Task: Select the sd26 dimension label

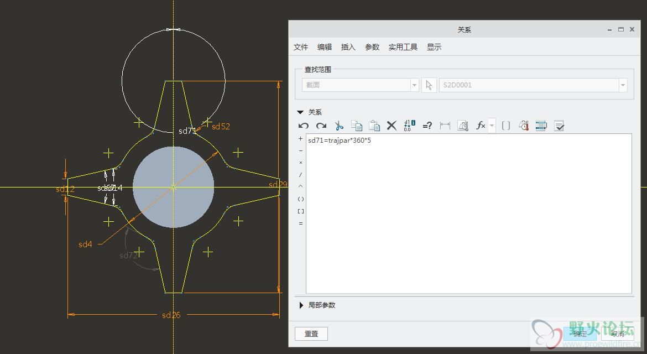Action: [x=171, y=315]
